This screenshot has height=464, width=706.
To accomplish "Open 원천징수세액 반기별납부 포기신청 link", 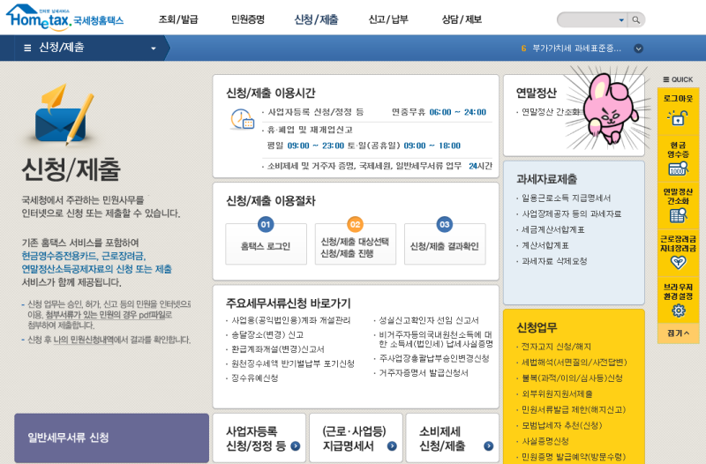I will click(x=293, y=363).
